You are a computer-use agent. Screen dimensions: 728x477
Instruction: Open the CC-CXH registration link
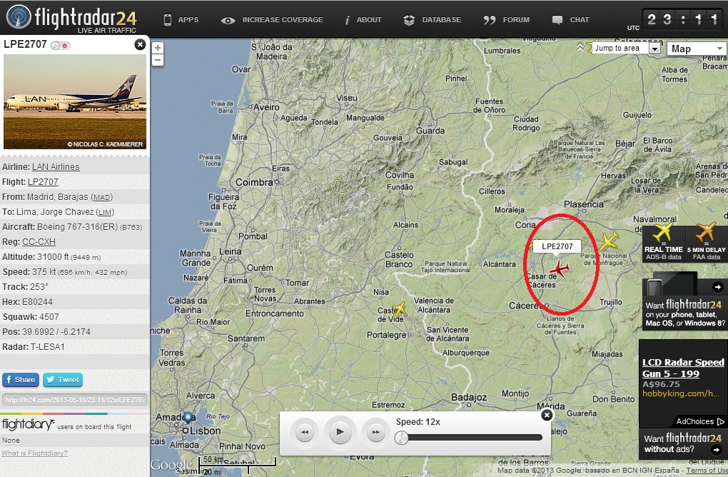tap(39, 242)
